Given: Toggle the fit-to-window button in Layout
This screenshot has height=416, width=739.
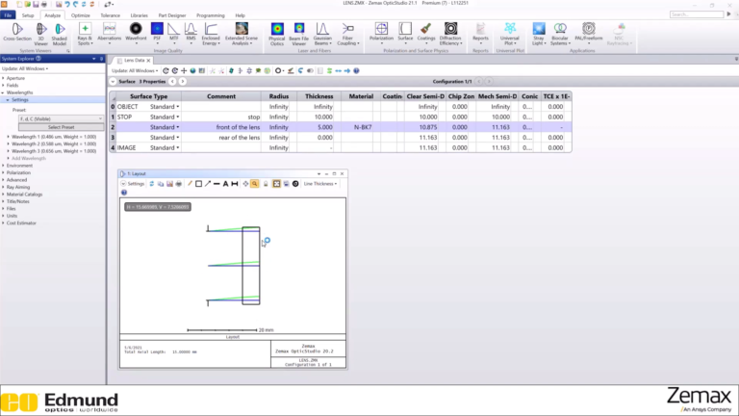Looking at the screenshot, I should coord(277,184).
